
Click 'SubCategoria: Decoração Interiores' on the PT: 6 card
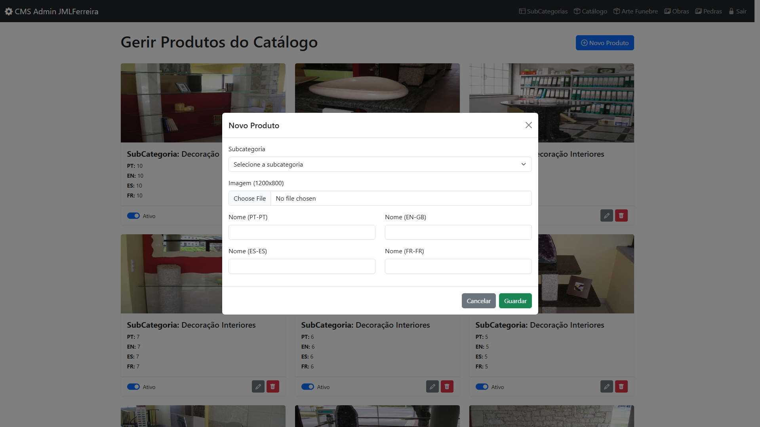coord(366,325)
